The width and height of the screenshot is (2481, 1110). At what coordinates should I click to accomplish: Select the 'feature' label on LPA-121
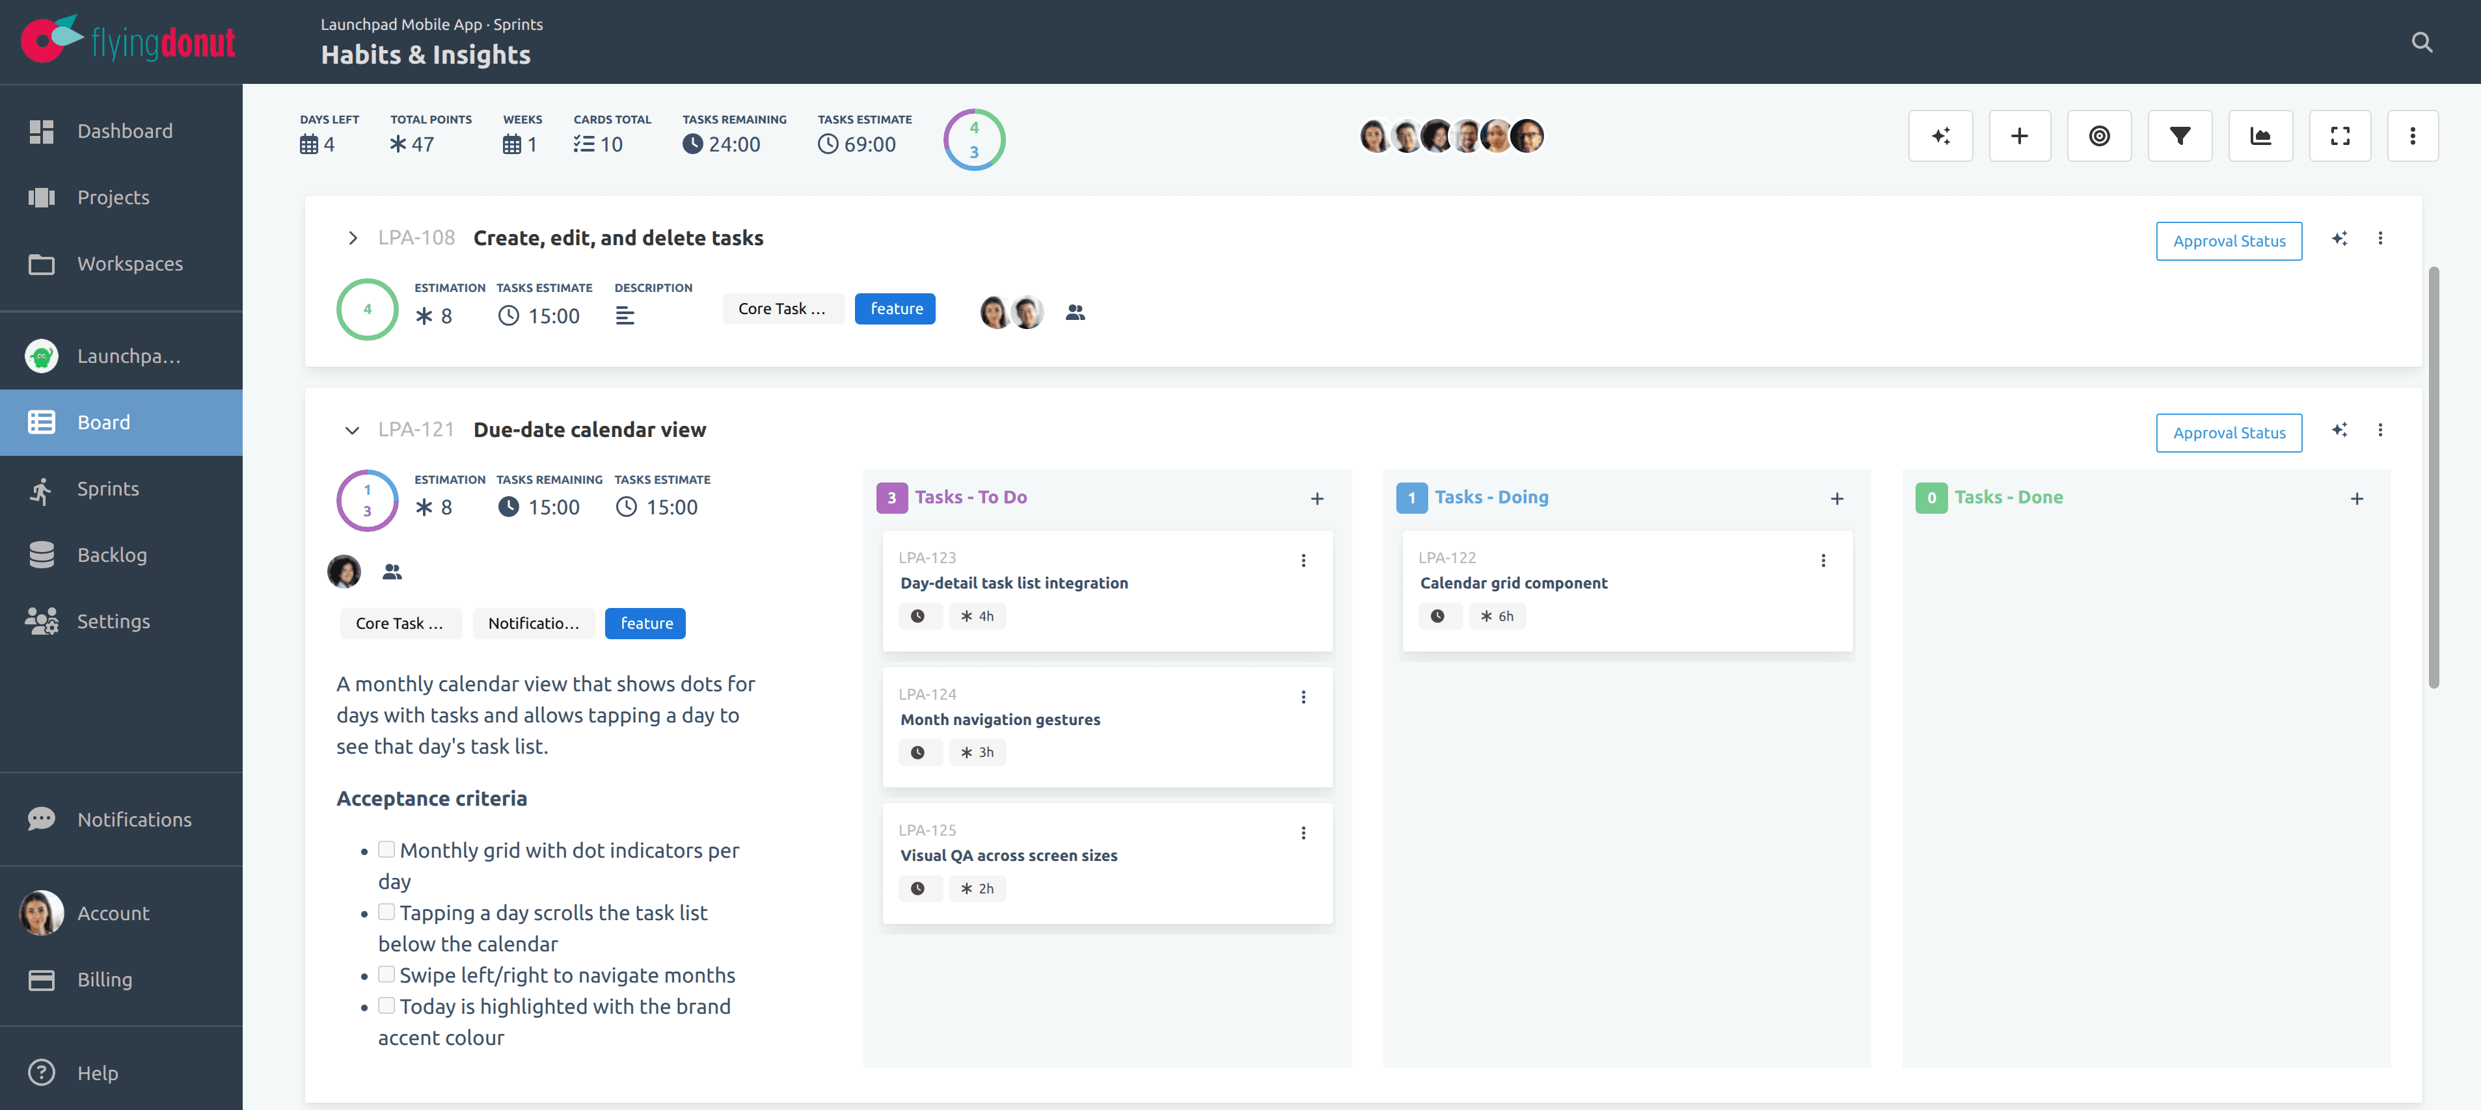click(644, 623)
